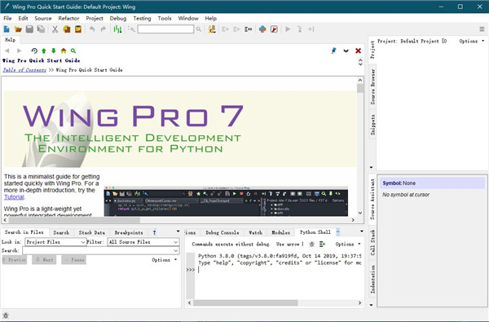Viewport: 489px width, 322px height.
Task: Click the green indentation bars icon
Action: coord(117,29)
